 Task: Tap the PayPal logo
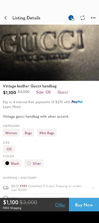(77, 102)
